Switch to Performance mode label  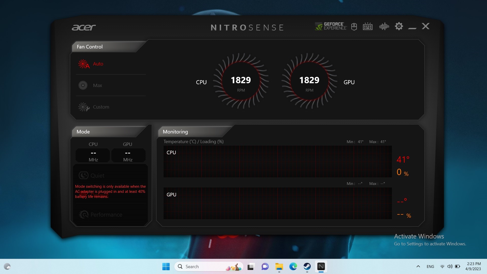coord(107,215)
